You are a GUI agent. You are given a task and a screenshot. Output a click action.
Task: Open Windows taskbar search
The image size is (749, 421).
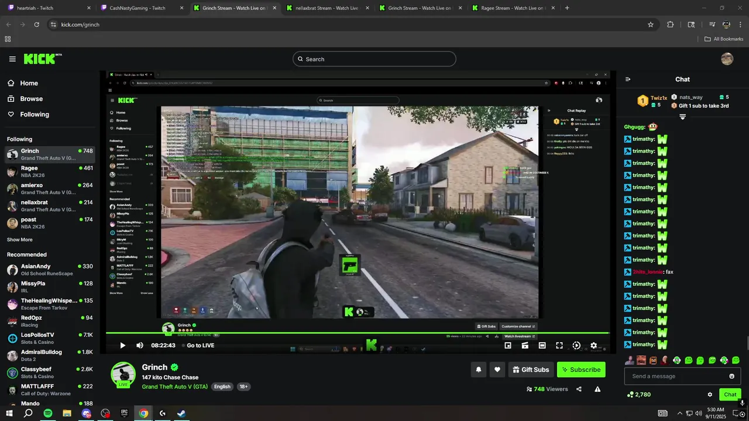click(28, 413)
